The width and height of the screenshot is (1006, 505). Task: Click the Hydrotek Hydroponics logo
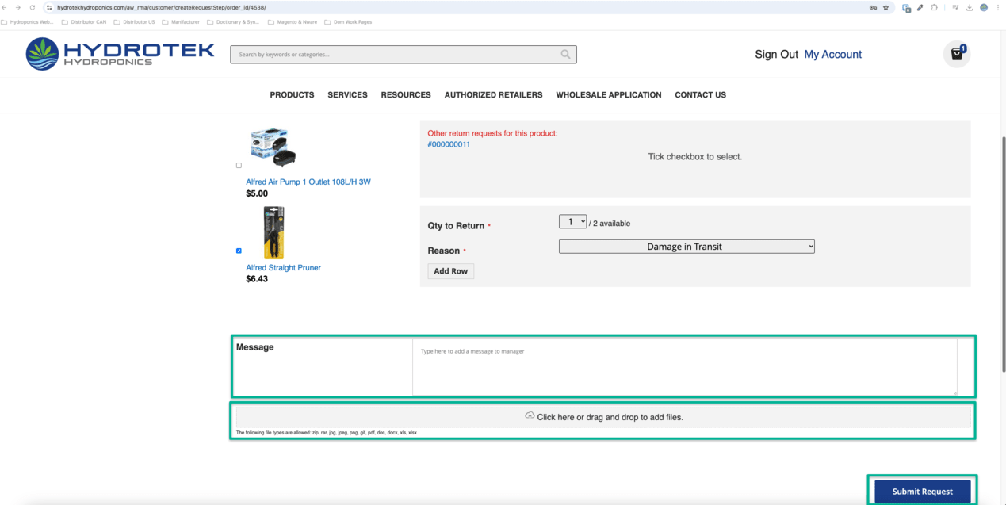click(120, 54)
